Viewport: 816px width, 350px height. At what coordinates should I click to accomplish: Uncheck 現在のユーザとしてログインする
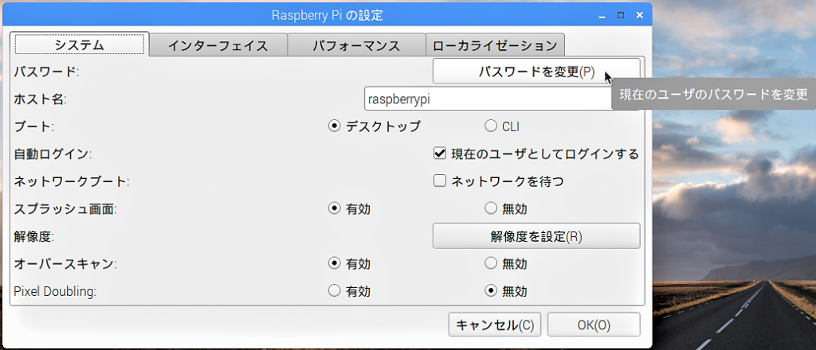click(x=536, y=154)
